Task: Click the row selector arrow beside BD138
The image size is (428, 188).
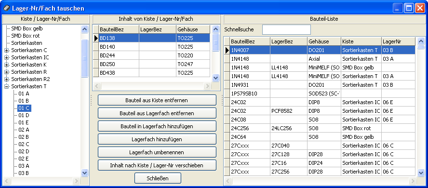Action: pyautogui.click(x=96, y=38)
